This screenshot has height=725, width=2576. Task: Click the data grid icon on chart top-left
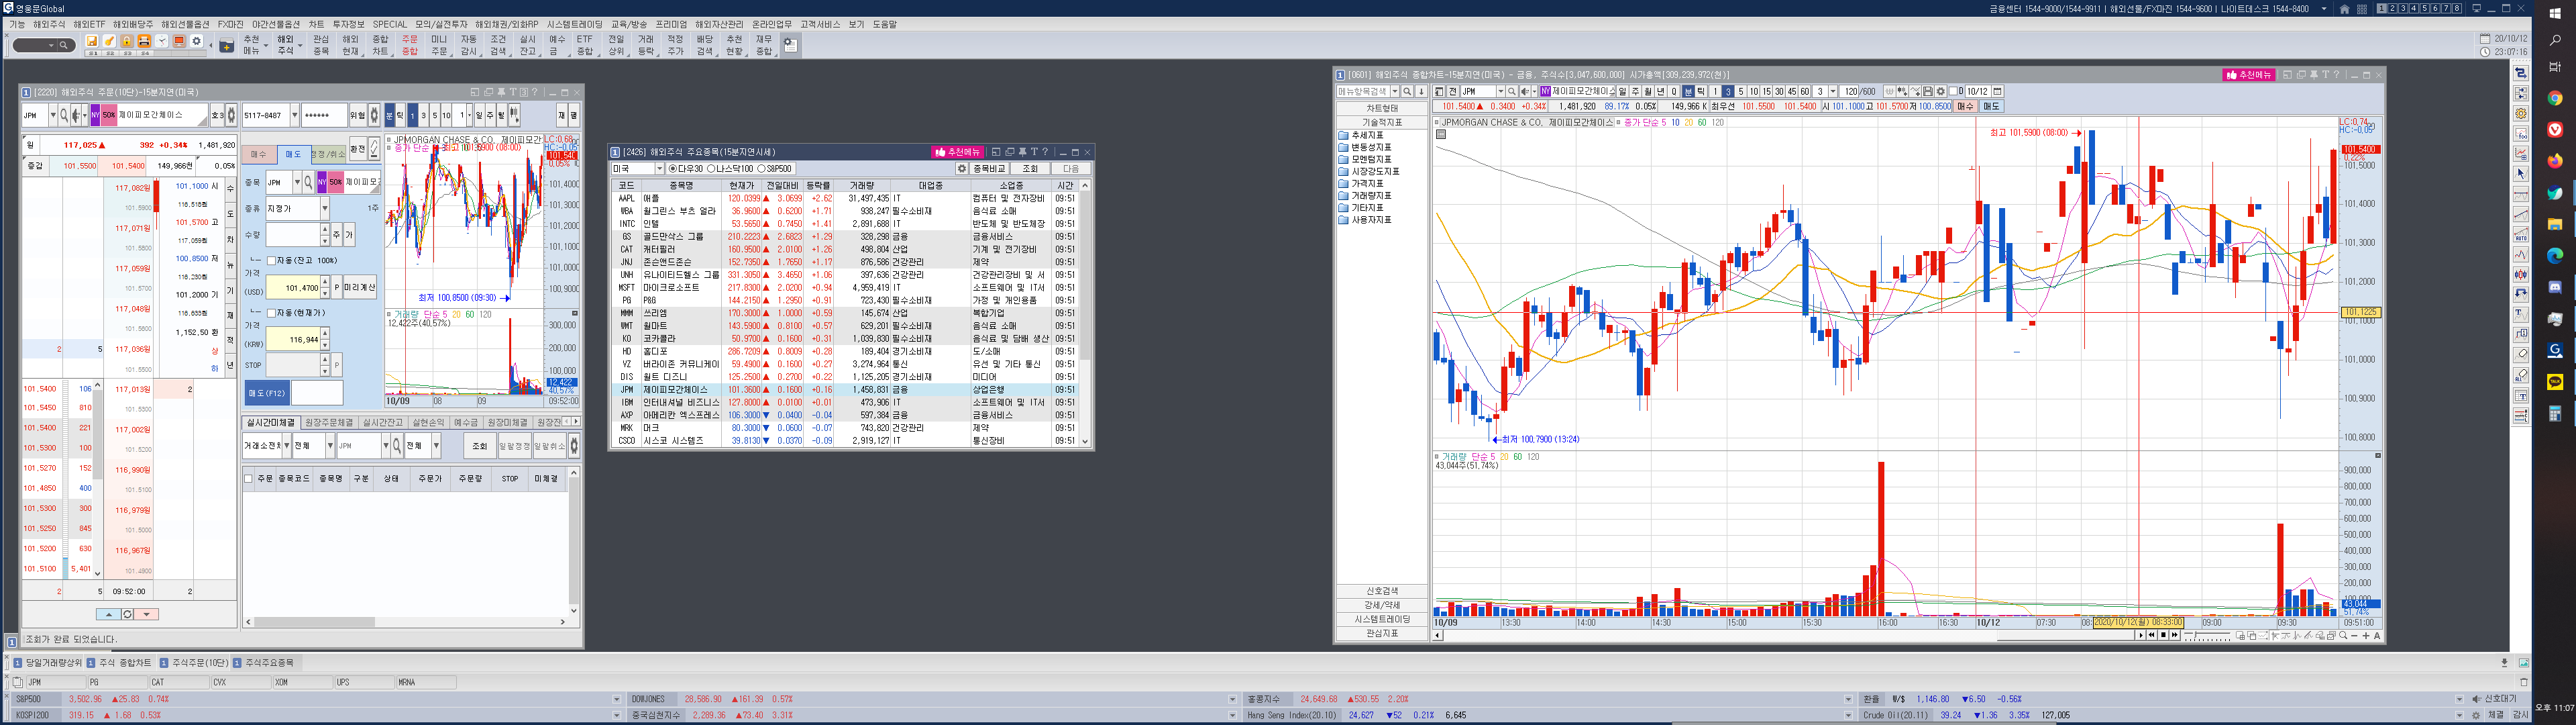pyautogui.click(x=1440, y=134)
